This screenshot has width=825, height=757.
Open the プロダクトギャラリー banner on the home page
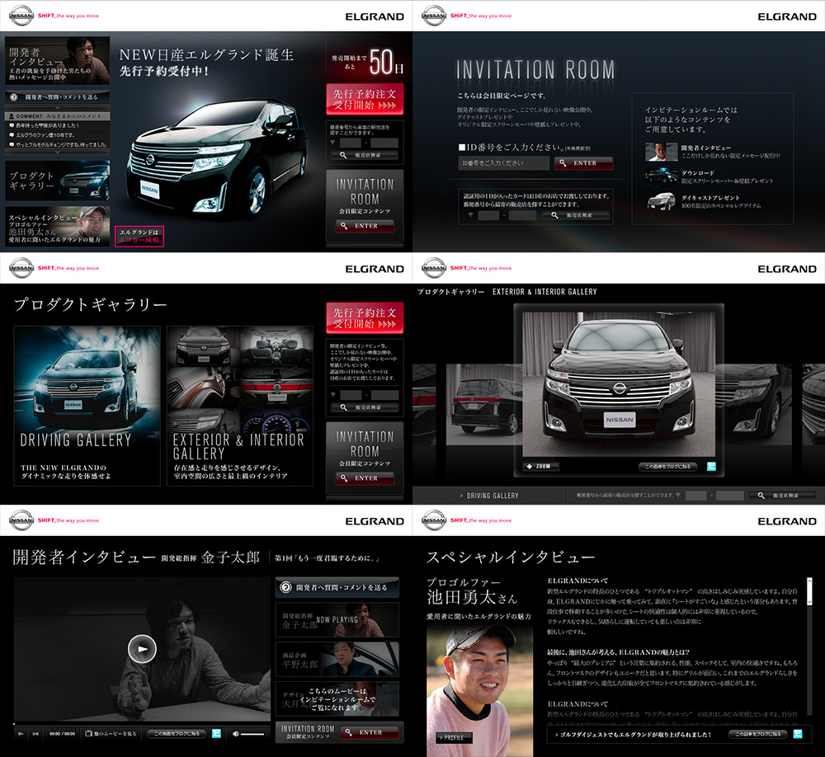click(x=58, y=181)
